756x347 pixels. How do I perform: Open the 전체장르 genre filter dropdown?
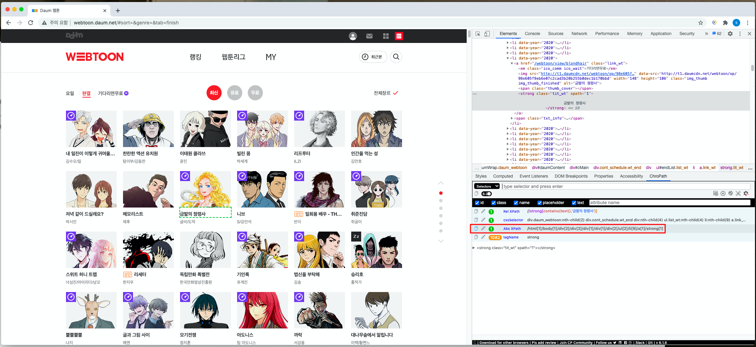[386, 93]
